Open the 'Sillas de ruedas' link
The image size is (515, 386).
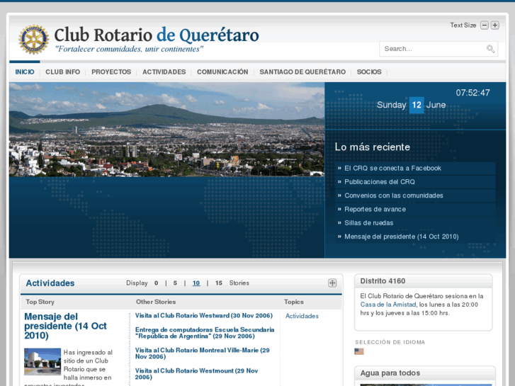pos(369,223)
